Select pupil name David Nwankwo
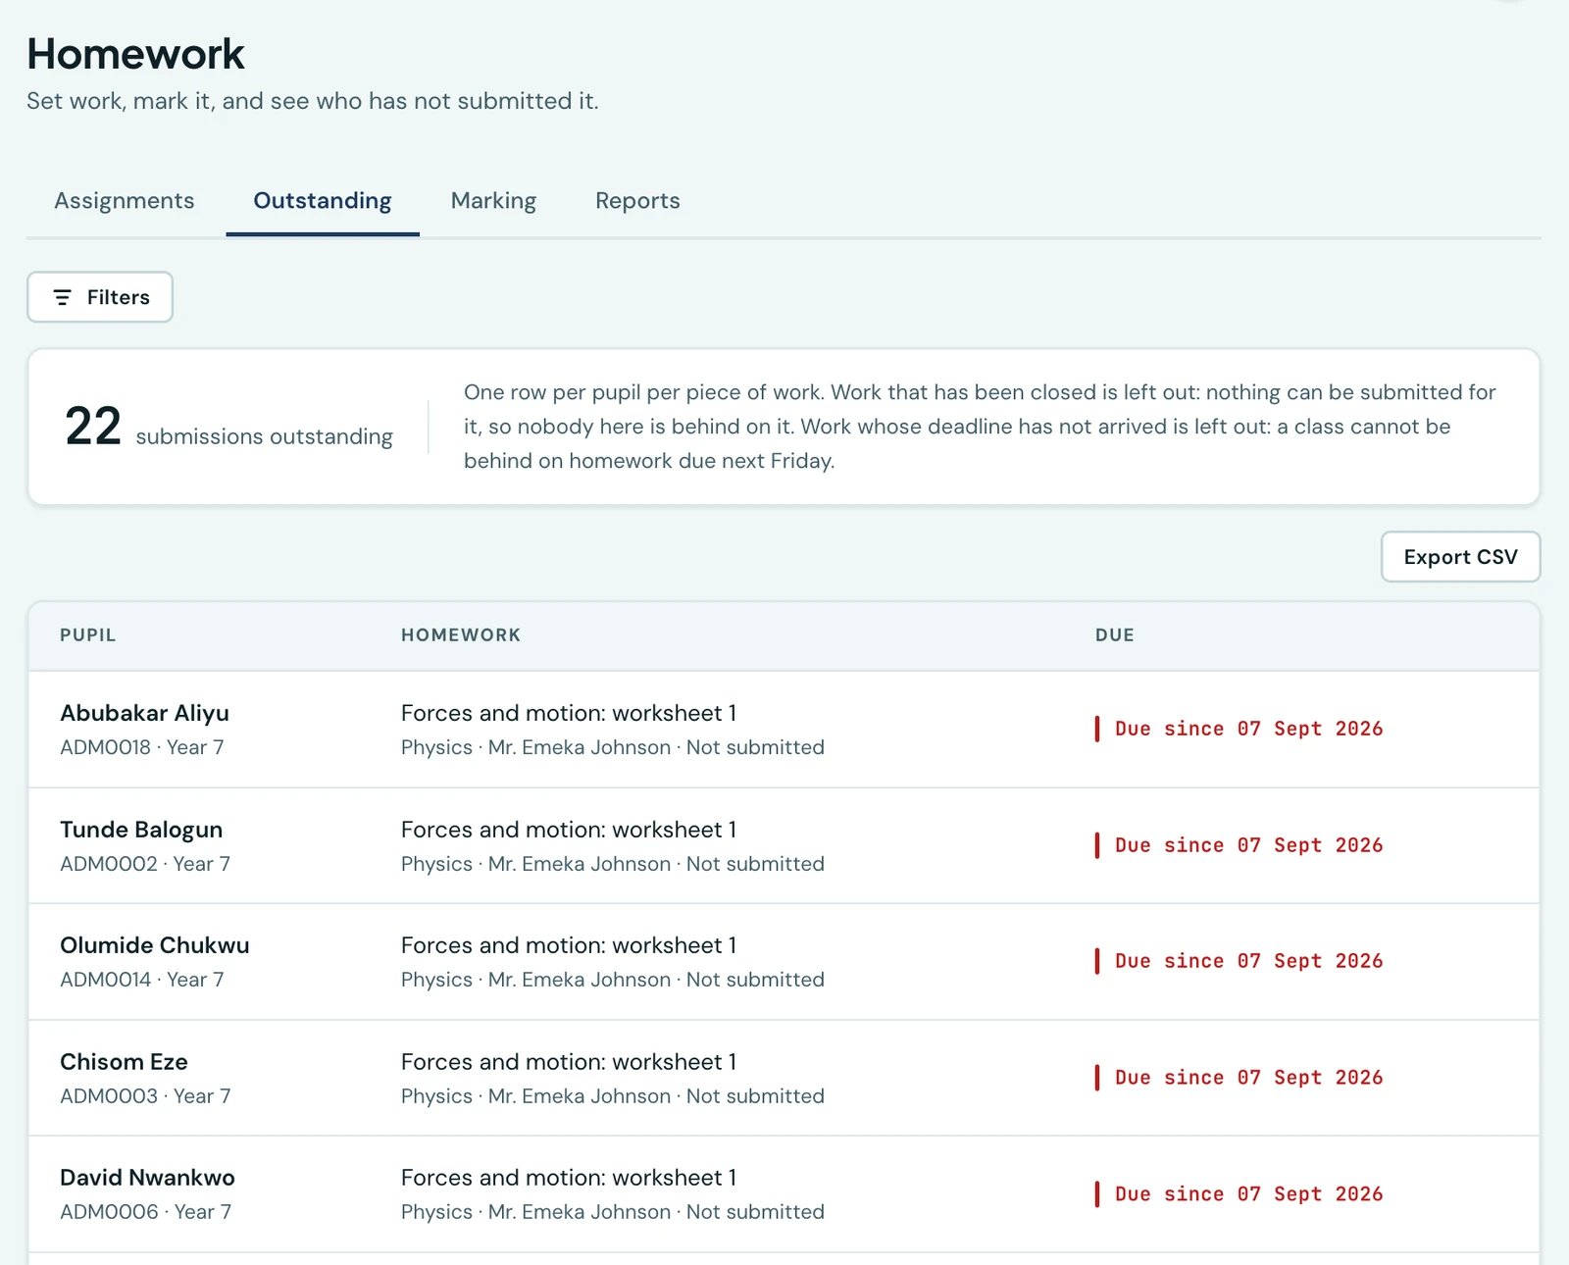Screen dimensions: 1569x1265 click(147, 1178)
